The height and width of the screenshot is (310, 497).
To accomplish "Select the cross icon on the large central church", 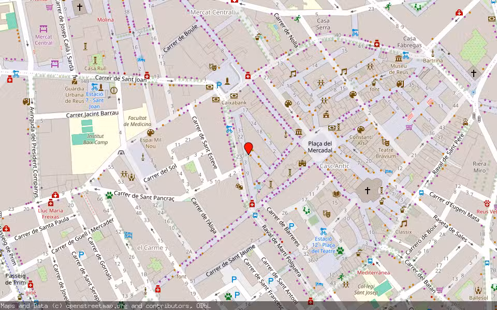I will pos(368,191).
